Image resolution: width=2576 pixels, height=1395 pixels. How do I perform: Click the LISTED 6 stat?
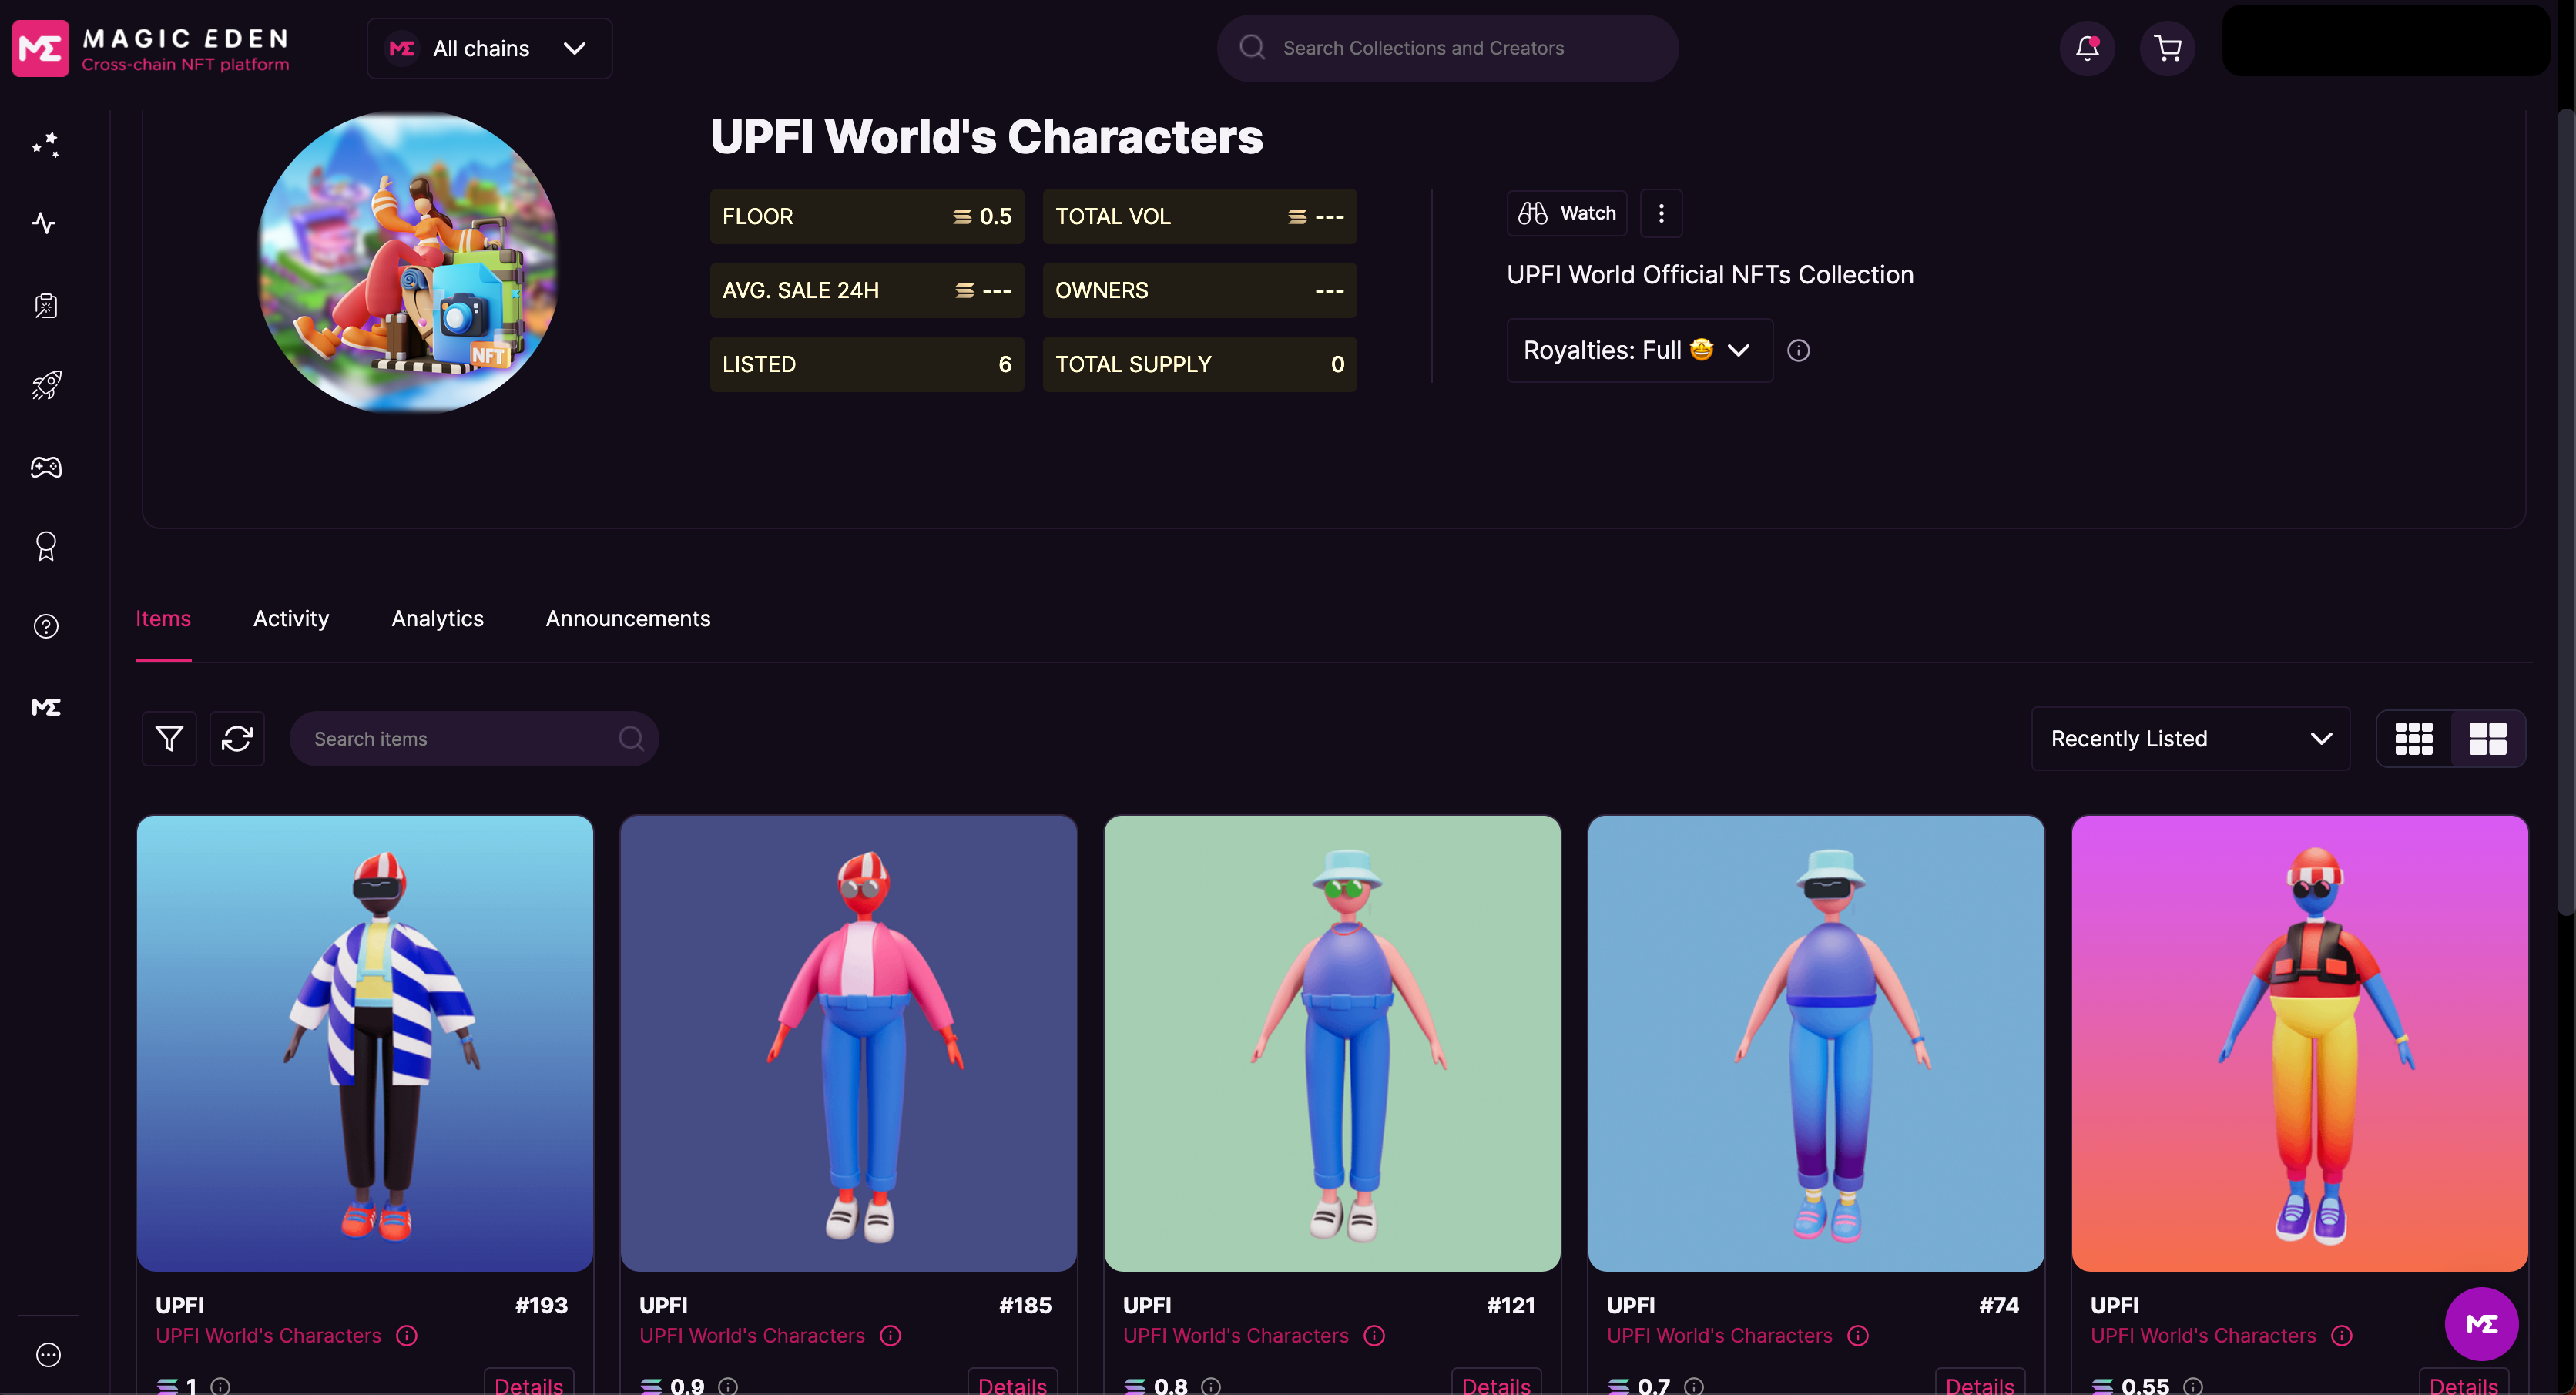(867, 364)
